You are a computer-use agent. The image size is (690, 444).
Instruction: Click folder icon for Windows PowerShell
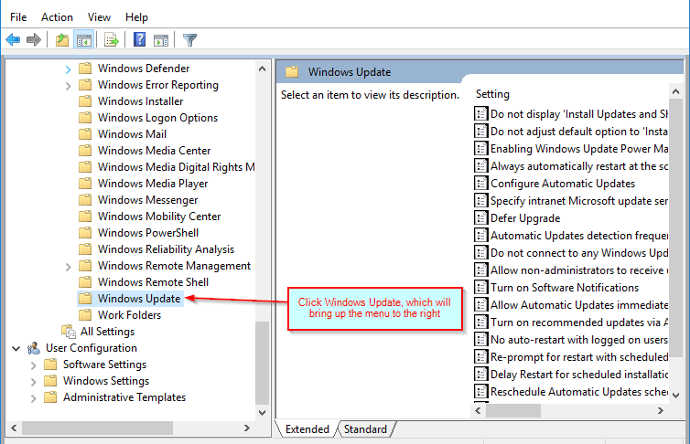85,233
